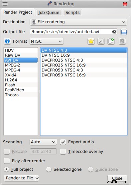Select XVid4 in the format list
The width and height of the screenshot is (131, 185).
(x=21, y=75)
